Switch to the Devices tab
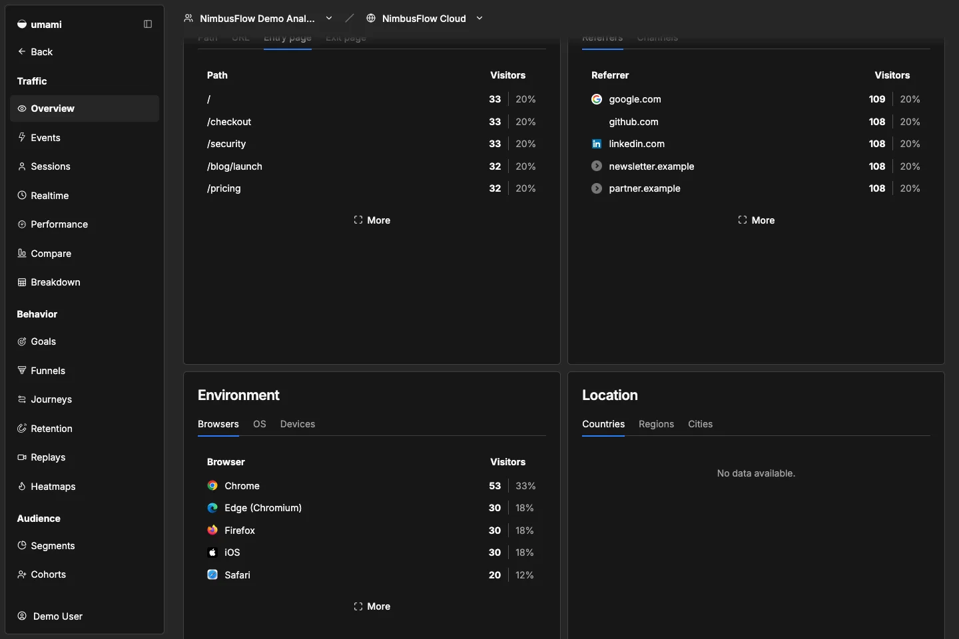Viewport: 959px width, 639px height. point(298,424)
